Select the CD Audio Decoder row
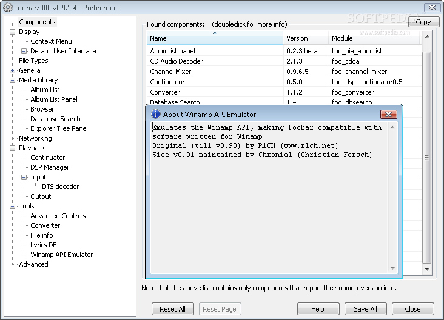The image size is (444, 320). click(283, 61)
